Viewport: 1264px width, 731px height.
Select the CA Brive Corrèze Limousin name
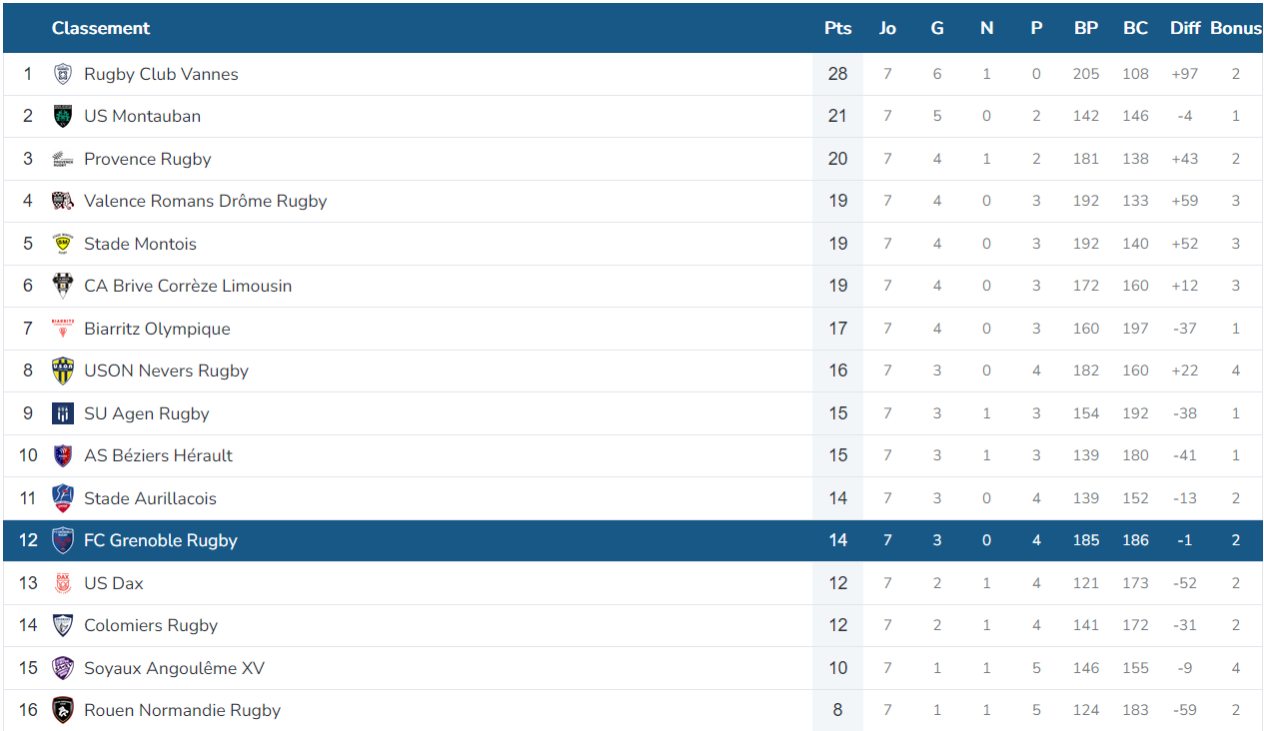click(x=188, y=286)
